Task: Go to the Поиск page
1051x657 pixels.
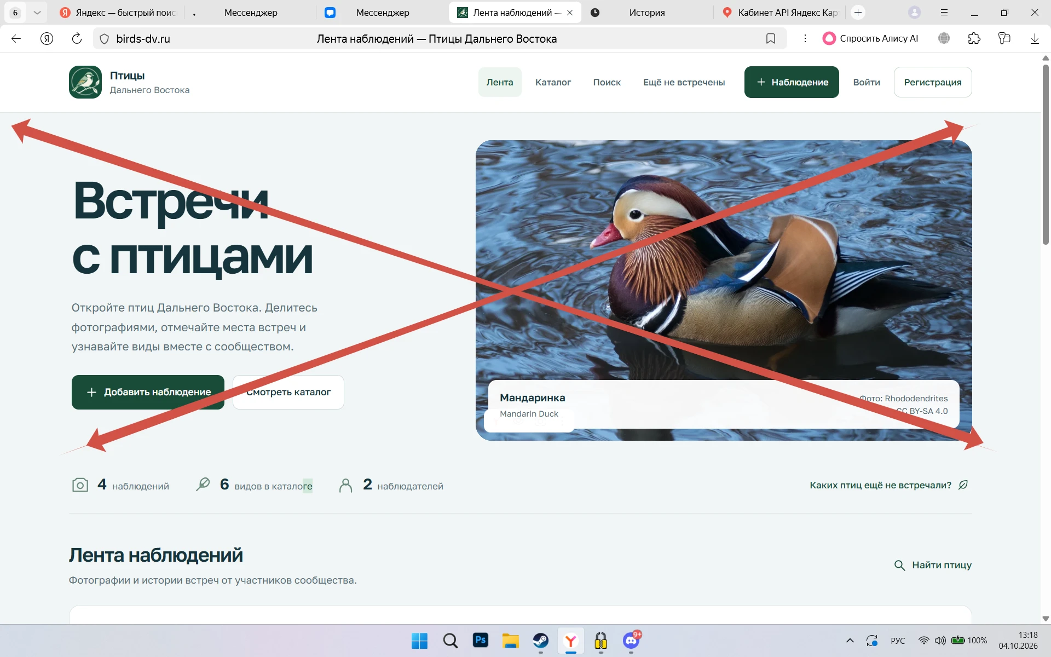Action: tap(607, 82)
